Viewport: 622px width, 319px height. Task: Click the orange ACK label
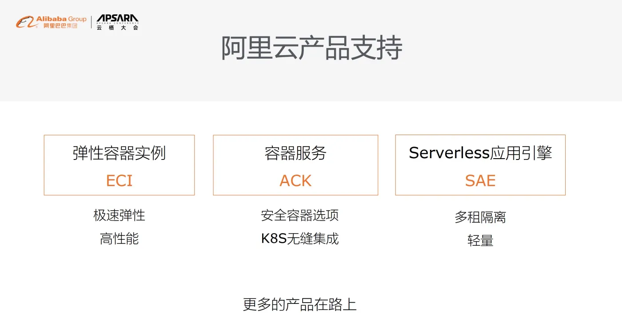pos(295,181)
